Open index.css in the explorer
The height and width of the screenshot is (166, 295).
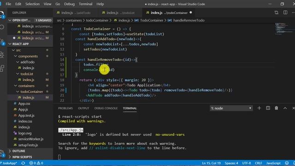[x=25, y=121]
